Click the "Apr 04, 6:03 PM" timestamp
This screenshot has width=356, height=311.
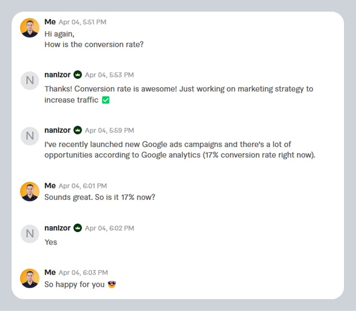[83, 273]
